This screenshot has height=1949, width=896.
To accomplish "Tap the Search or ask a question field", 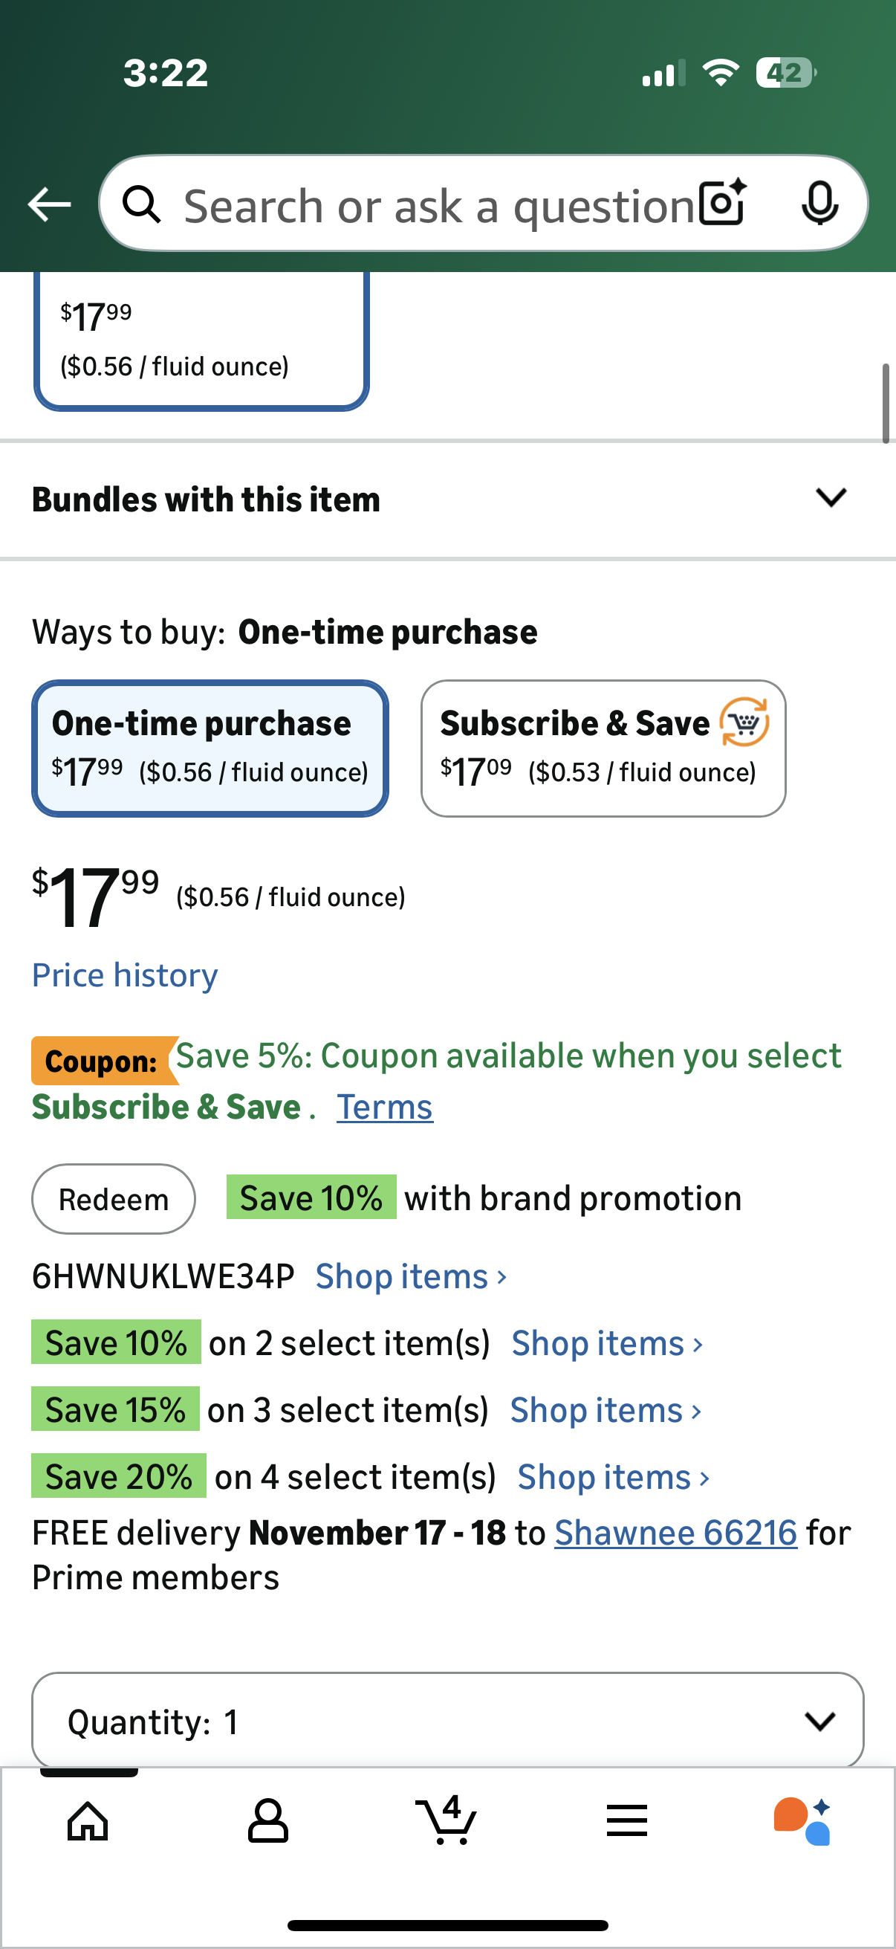I will point(438,206).
